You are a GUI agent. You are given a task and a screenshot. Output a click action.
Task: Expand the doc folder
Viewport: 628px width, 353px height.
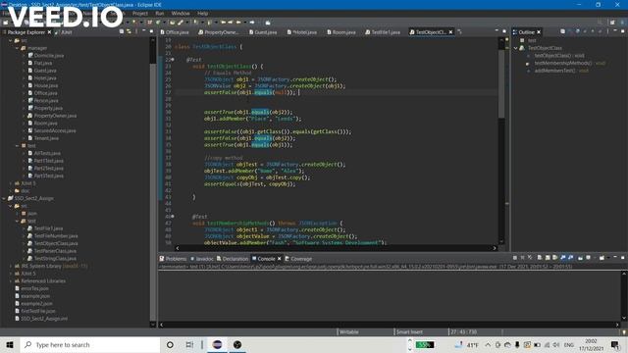tap(11, 191)
